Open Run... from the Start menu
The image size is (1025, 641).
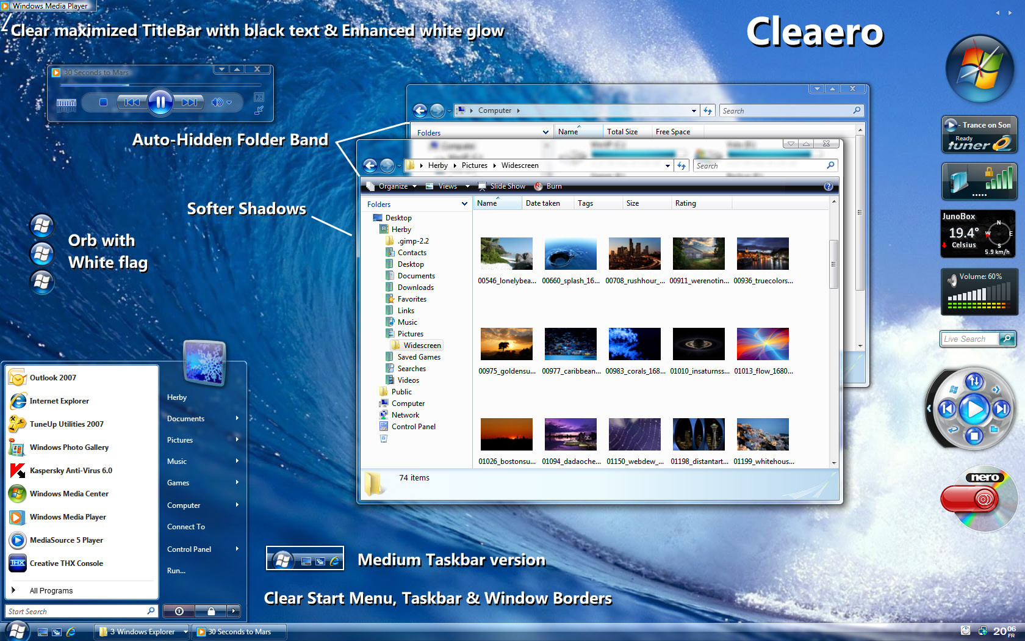[176, 571]
